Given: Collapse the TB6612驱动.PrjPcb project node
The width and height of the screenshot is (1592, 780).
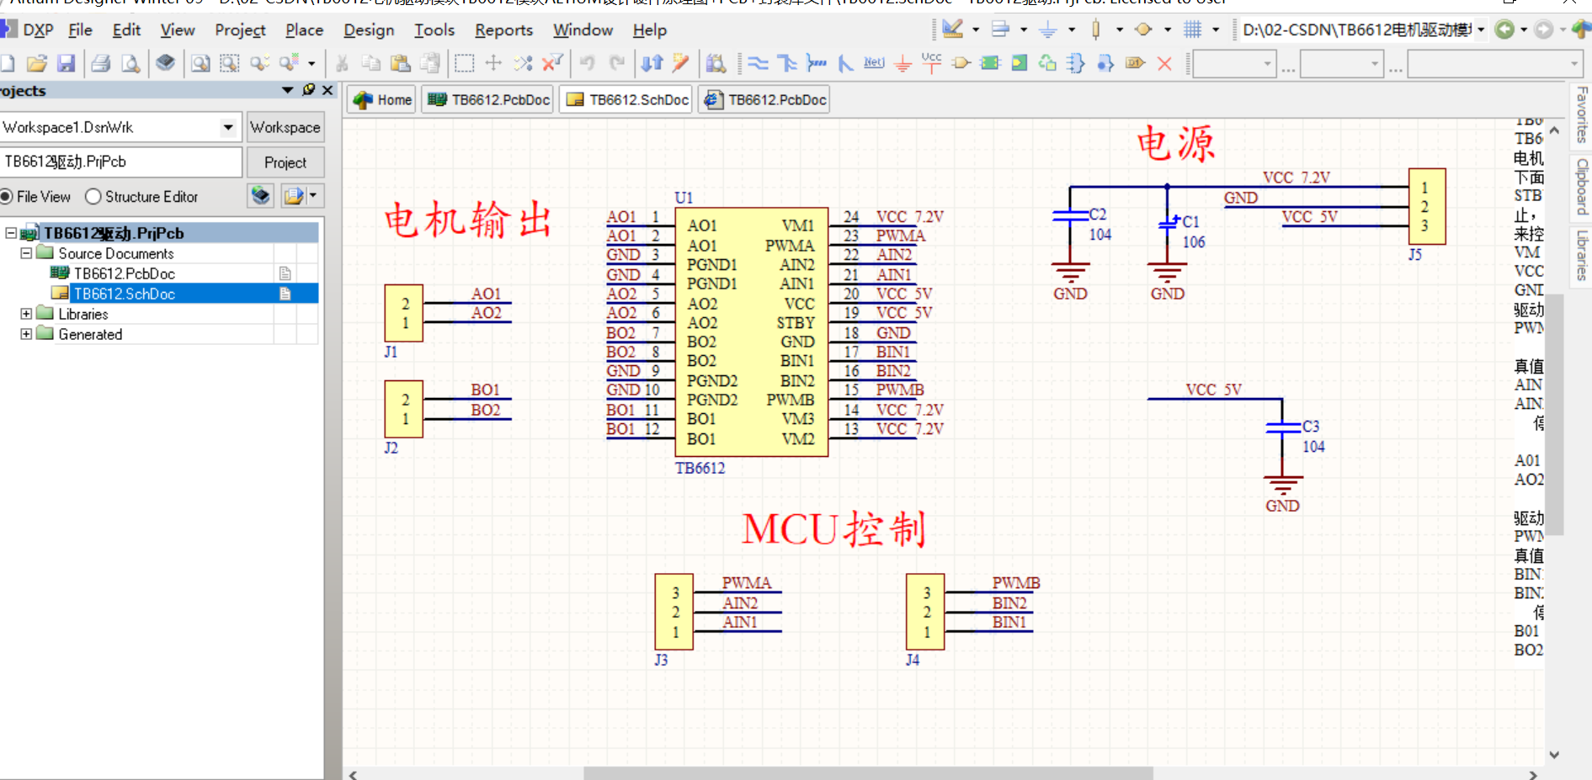Looking at the screenshot, I should (11, 232).
